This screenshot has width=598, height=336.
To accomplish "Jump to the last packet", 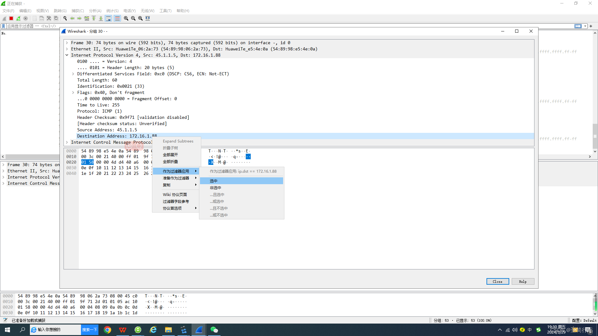I will (x=101, y=18).
